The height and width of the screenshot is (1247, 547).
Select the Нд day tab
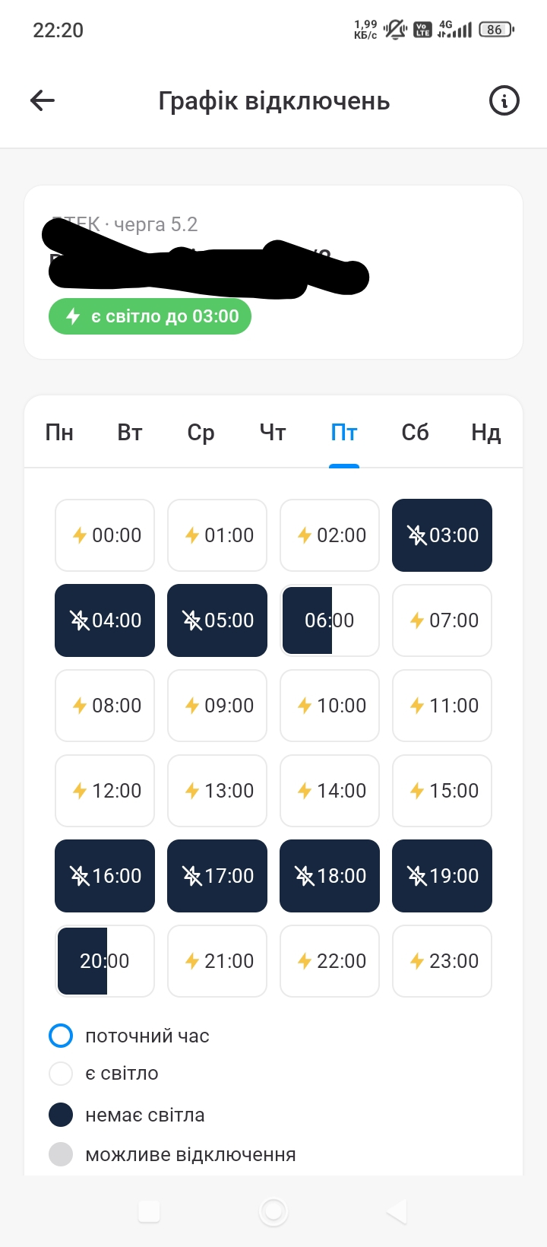pos(485,433)
